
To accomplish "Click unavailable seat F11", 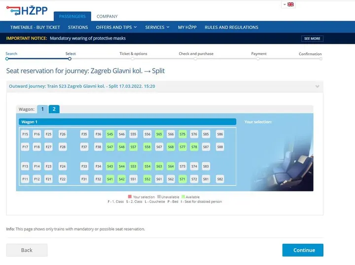I will [25, 179].
